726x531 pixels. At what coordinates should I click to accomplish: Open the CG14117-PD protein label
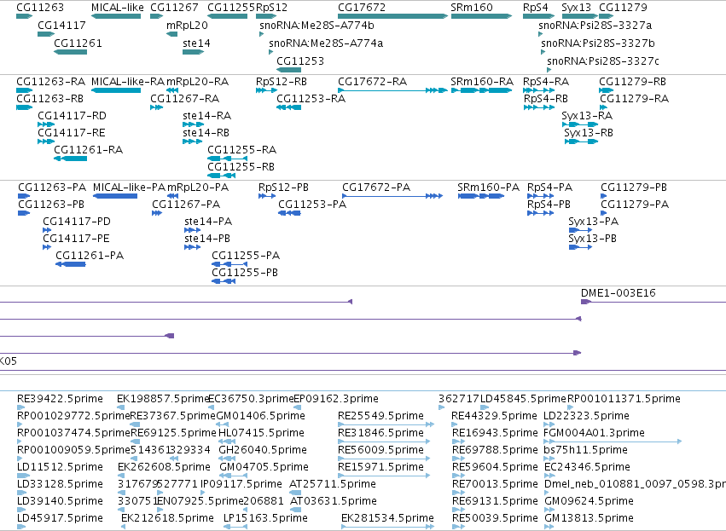[77, 222]
